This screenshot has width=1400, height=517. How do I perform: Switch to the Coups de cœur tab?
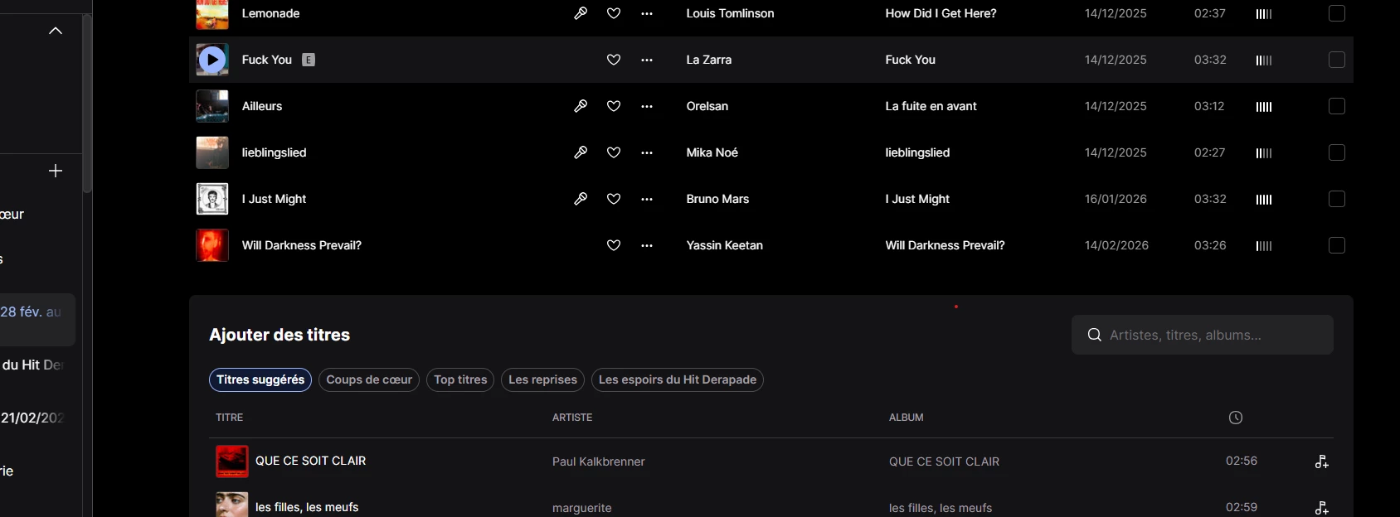369,379
